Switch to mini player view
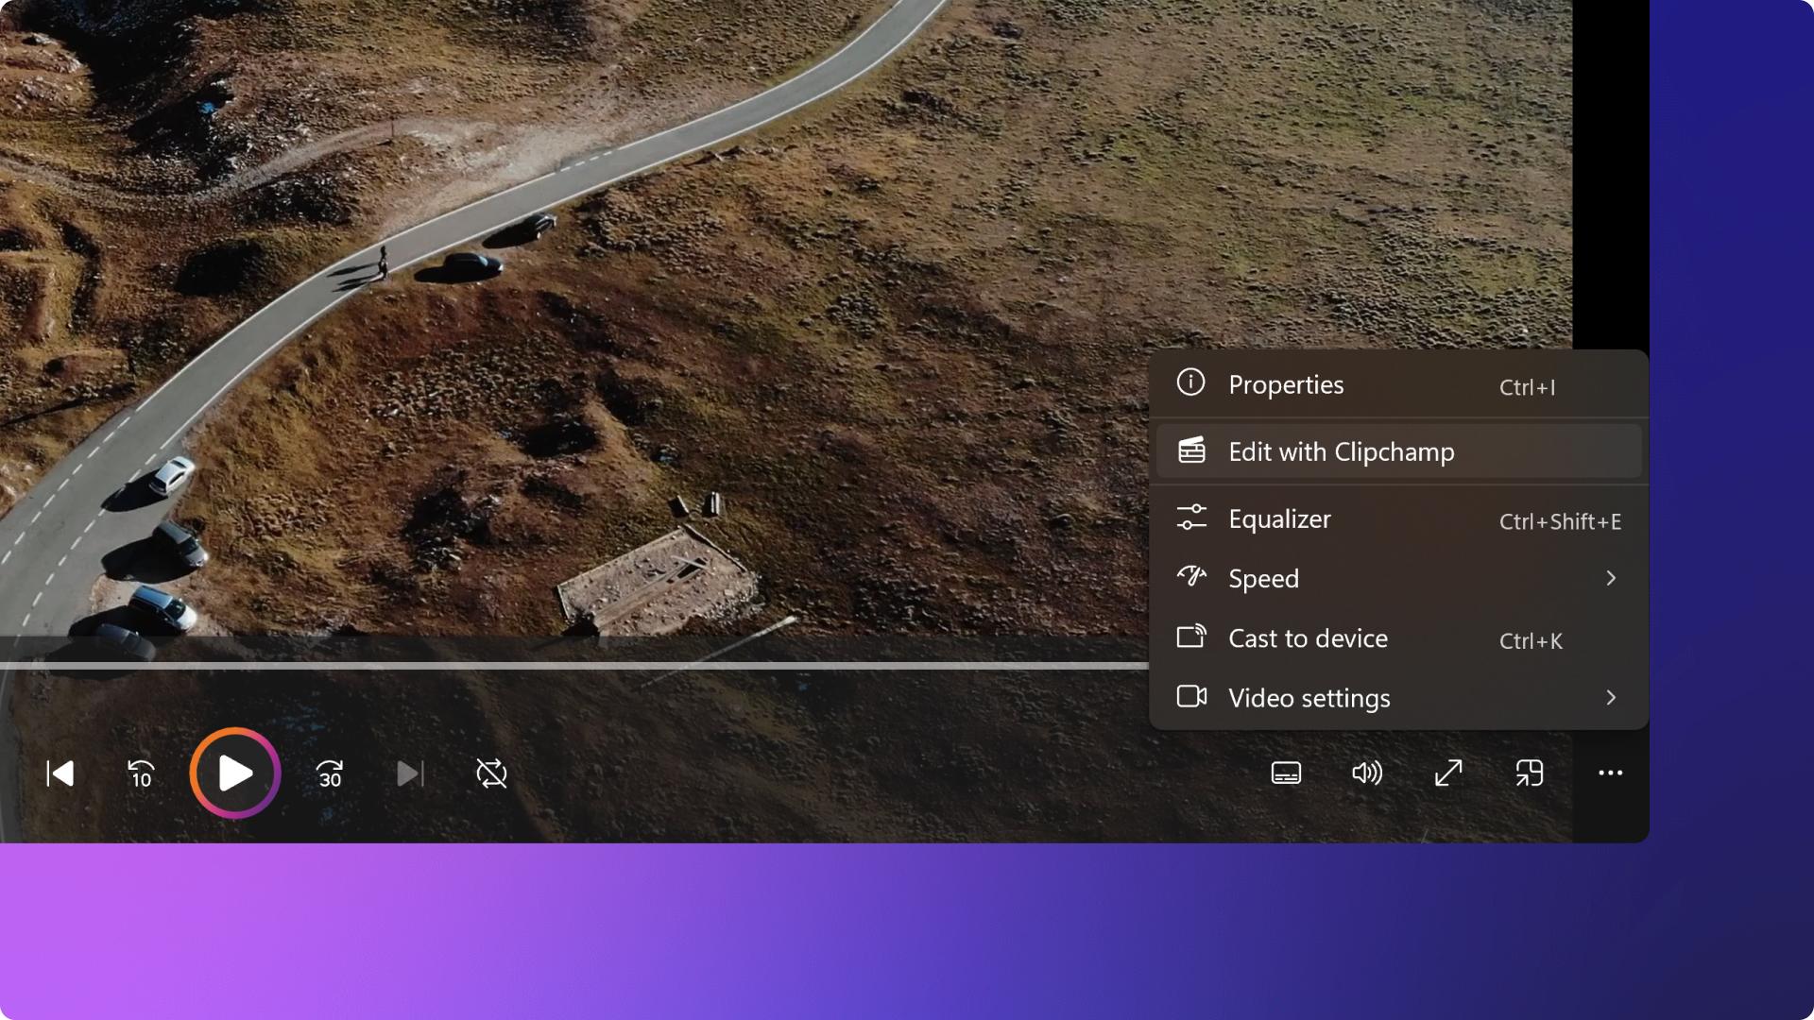 pos(1529,773)
